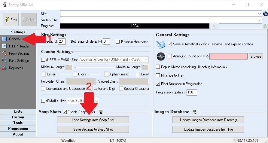
Task: Click the green refresh icon next to List
Action: [265, 26]
